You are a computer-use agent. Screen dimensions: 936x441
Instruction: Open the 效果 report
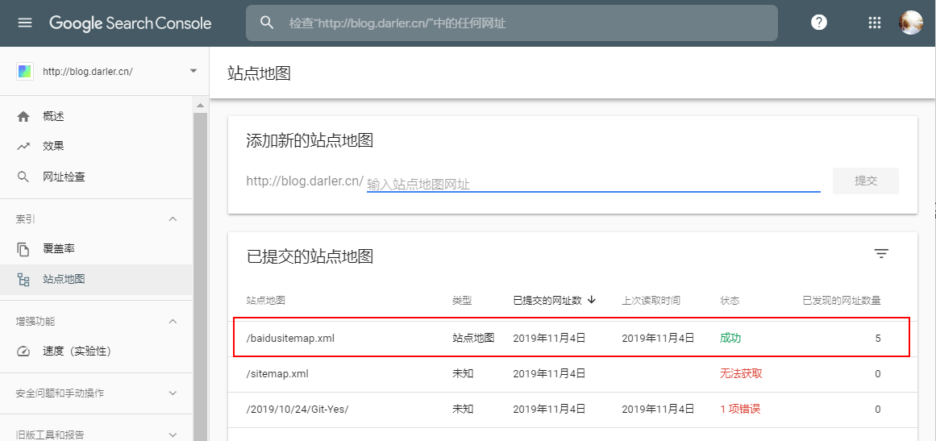pos(96,147)
